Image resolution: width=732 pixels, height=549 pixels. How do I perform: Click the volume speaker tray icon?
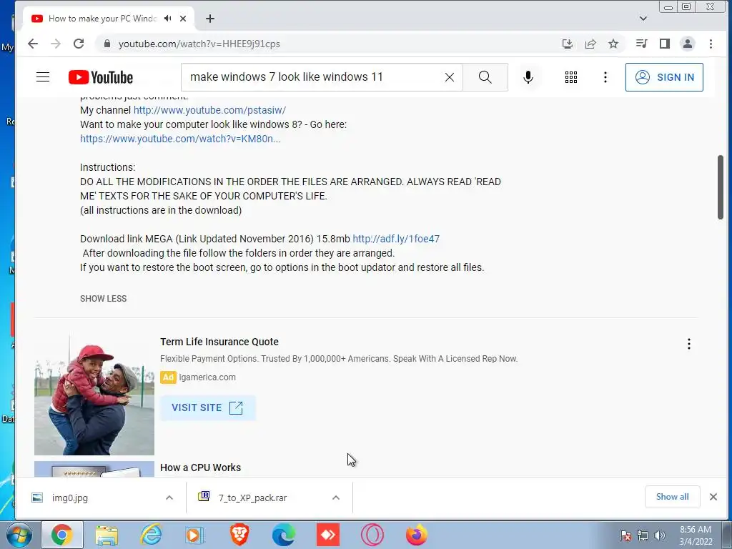[659, 535]
